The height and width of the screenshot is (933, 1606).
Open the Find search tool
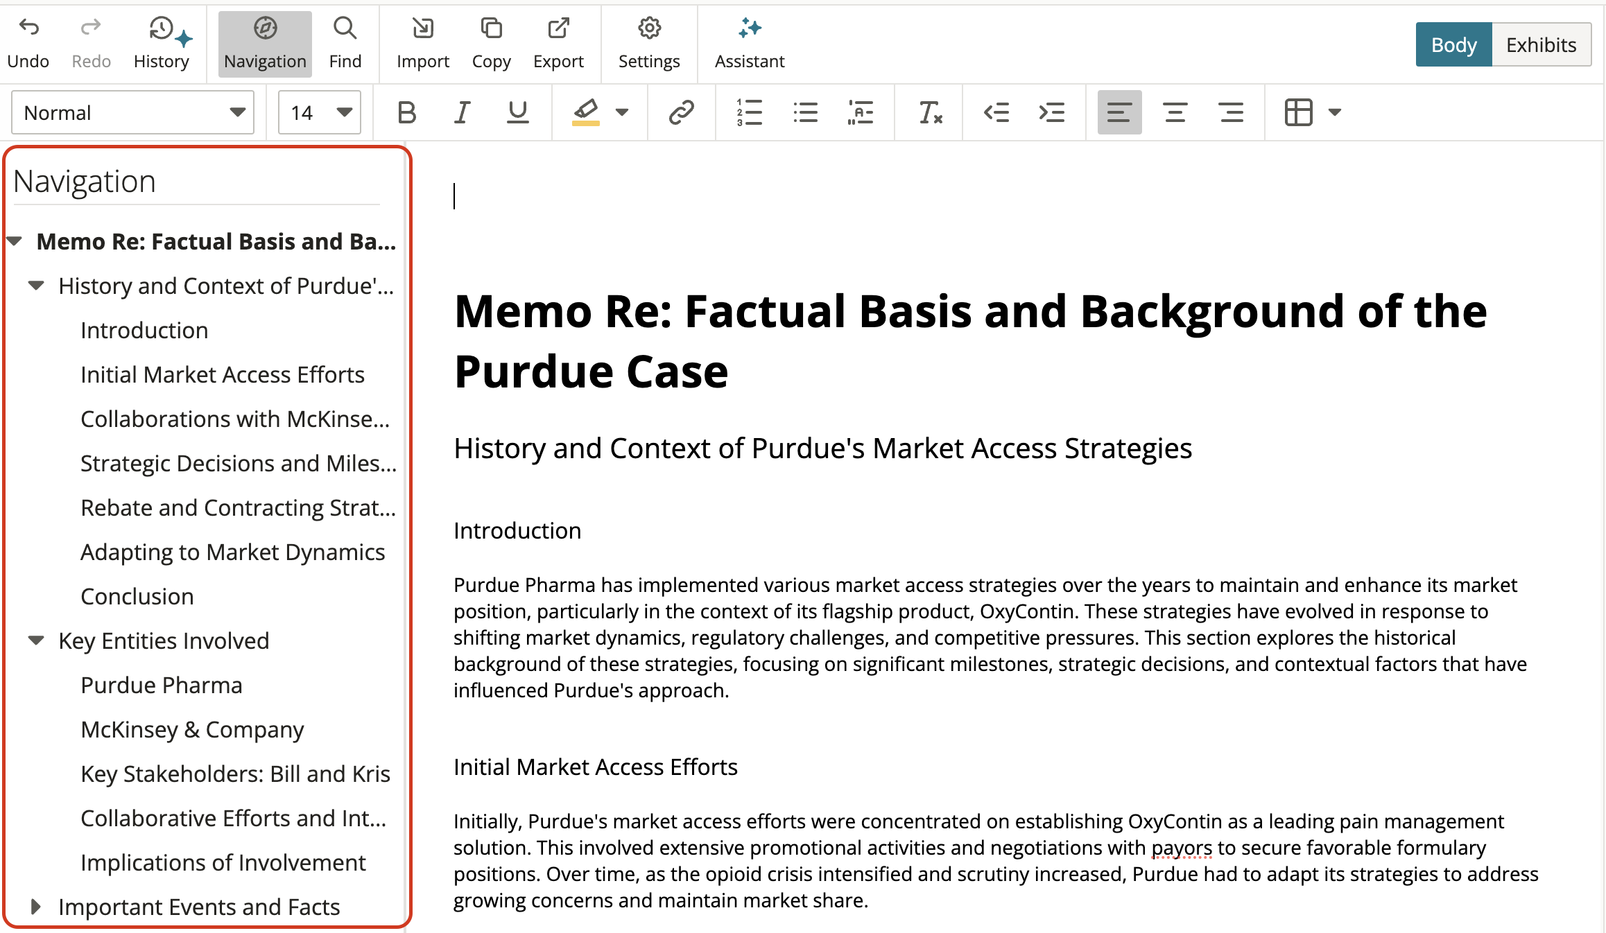click(345, 44)
